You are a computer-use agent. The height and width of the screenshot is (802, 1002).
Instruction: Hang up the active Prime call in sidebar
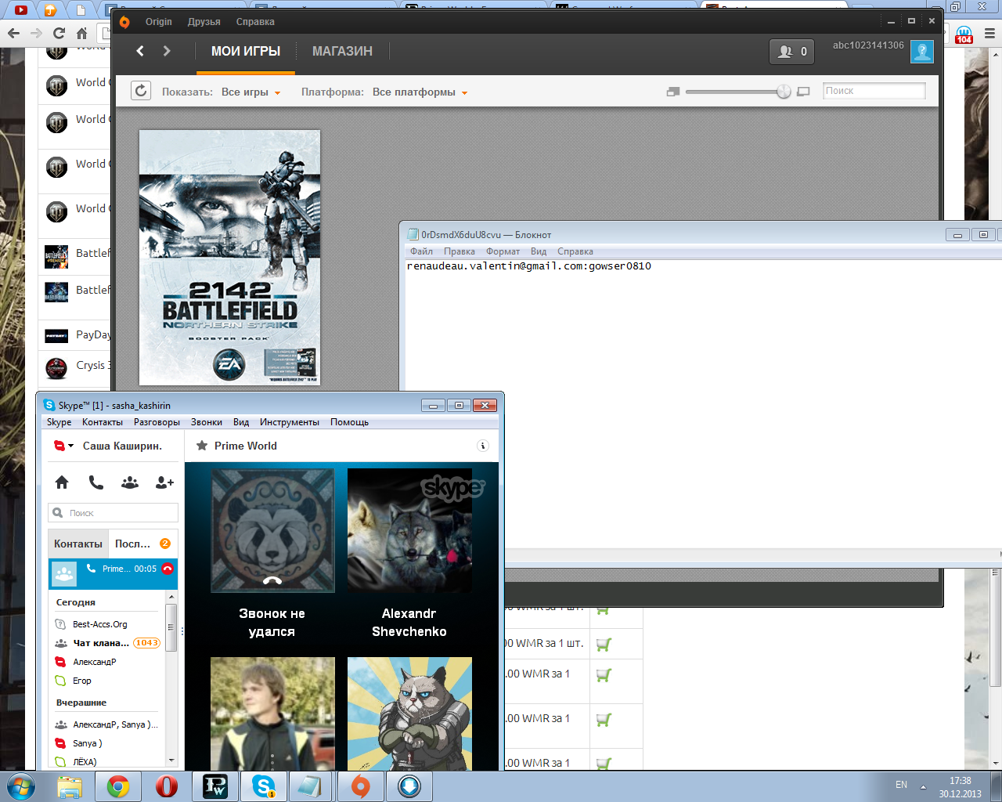(168, 569)
